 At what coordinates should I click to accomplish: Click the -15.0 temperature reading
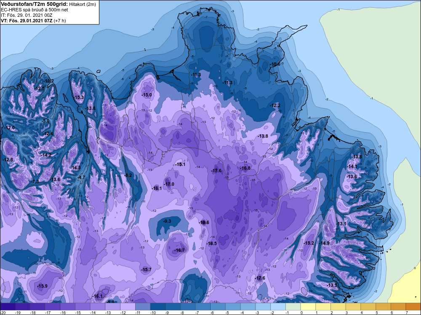[147, 95]
